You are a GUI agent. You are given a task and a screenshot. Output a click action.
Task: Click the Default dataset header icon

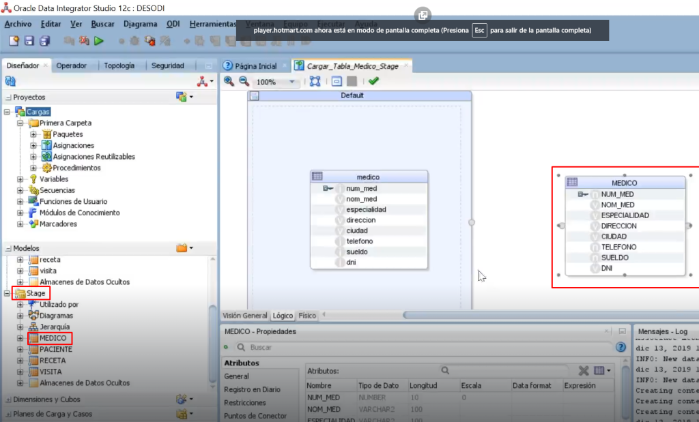tap(254, 95)
